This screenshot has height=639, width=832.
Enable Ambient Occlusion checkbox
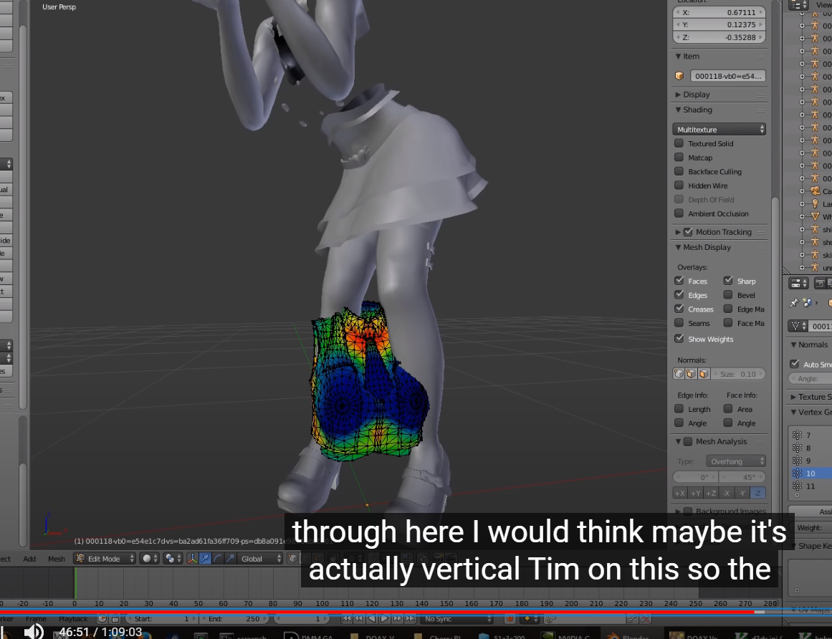(x=679, y=213)
